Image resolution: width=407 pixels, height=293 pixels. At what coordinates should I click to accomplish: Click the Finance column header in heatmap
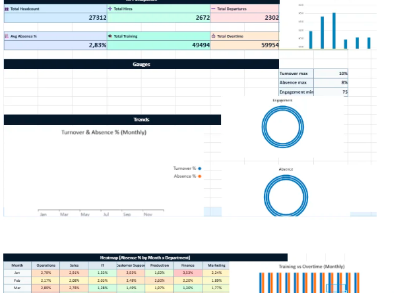click(x=187, y=265)
